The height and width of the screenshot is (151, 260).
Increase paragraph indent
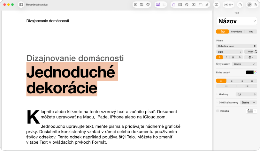coord(247,86)
